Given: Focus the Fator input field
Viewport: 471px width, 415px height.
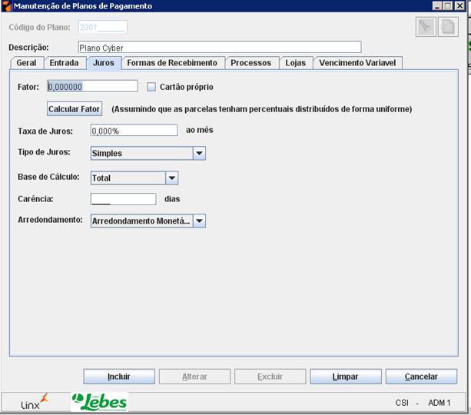Looking at the screenshot, I should point(92,87).
